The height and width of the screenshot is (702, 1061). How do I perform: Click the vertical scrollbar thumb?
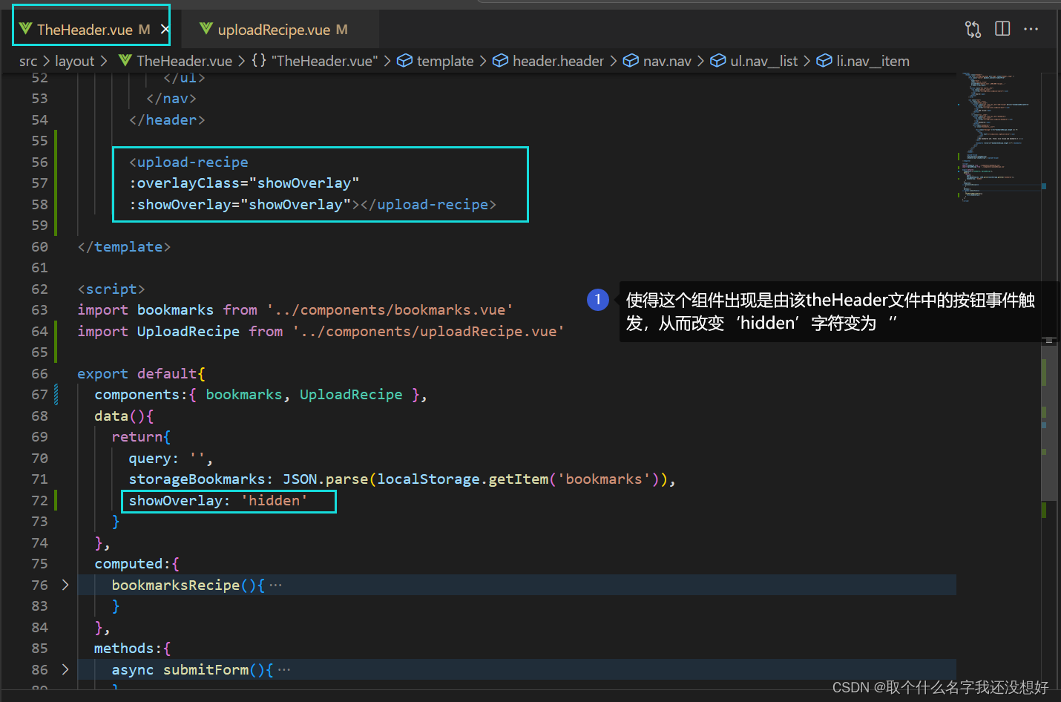click(1049, 421)
